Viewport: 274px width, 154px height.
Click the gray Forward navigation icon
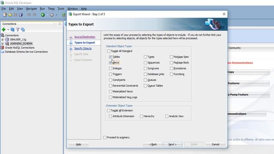coord(52,15)
